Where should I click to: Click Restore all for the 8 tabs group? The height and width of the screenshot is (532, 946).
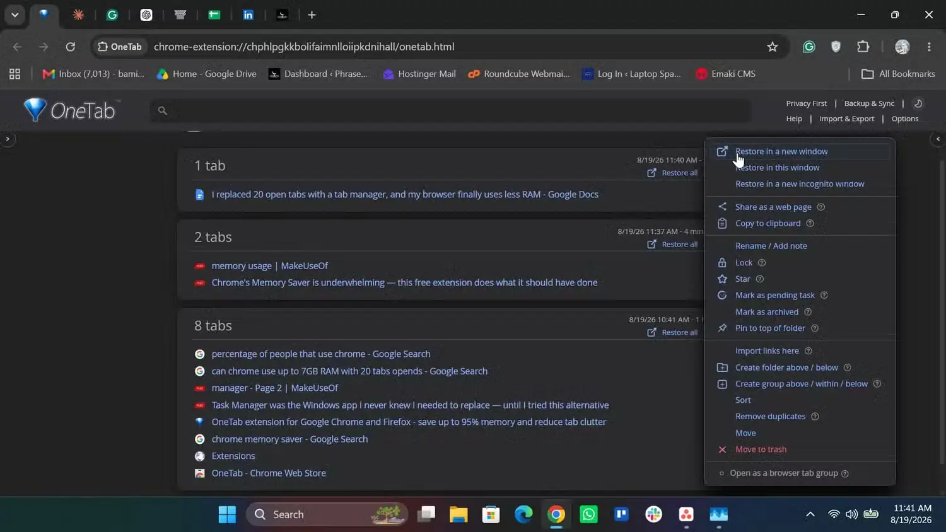click(x=672, y=332)
